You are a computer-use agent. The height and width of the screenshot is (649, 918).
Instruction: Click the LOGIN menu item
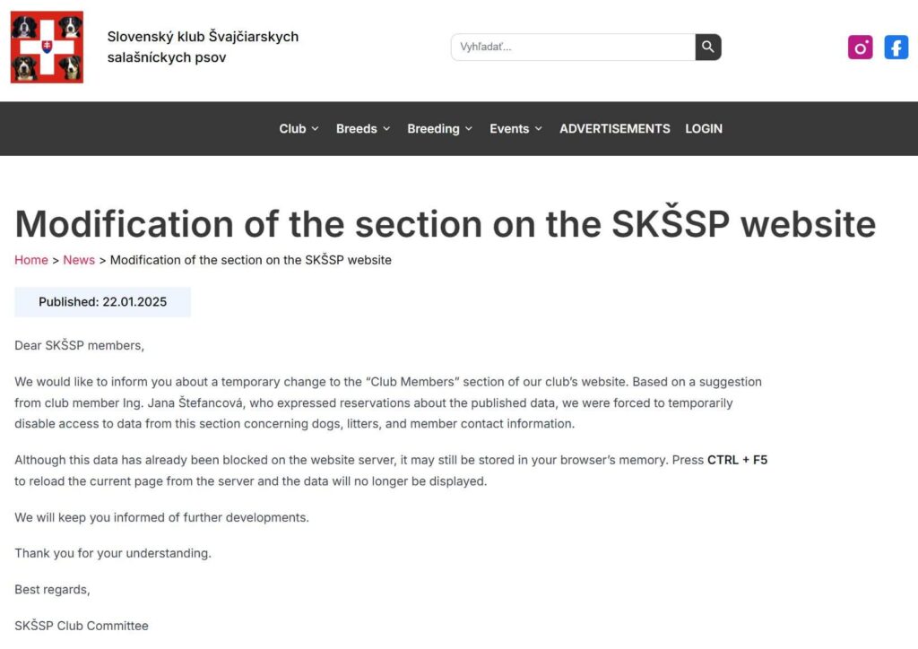coord(704,129)
